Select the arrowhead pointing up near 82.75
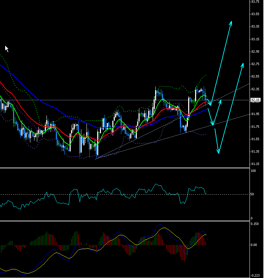The width and height of the screenshot is (264, 278). coord(243,64)
